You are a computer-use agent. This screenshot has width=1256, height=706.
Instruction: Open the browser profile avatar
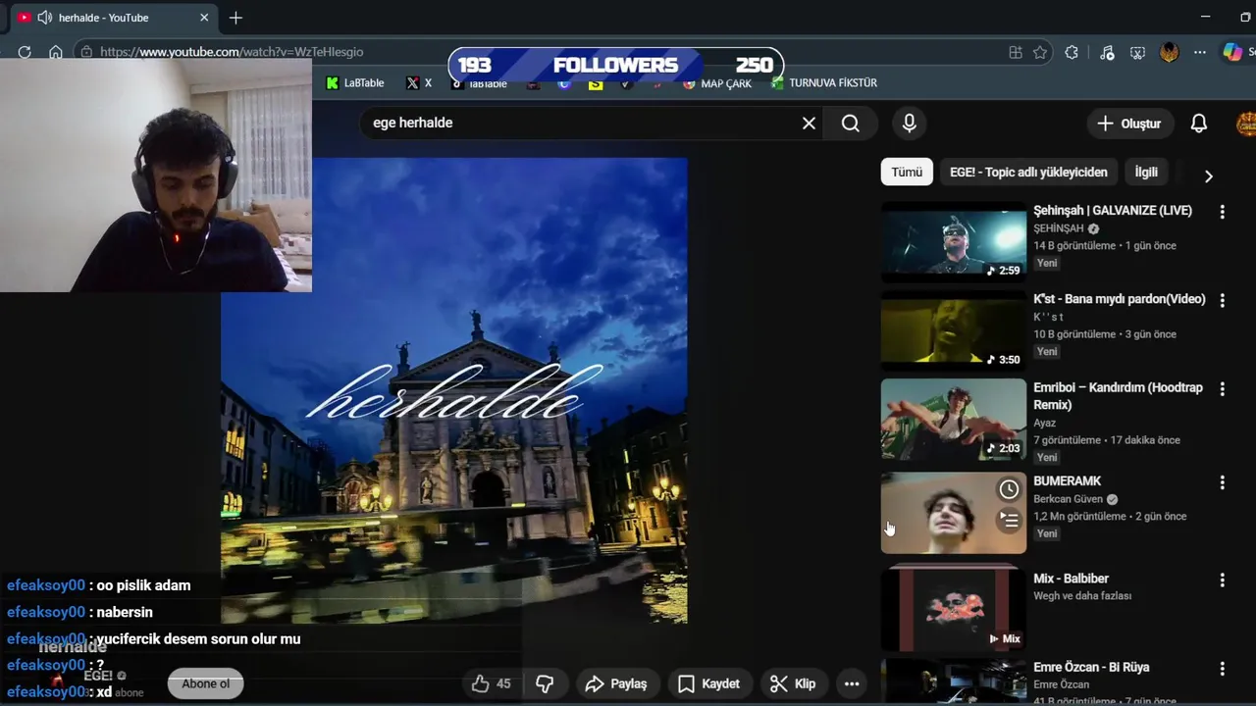tap(1169, 52)
